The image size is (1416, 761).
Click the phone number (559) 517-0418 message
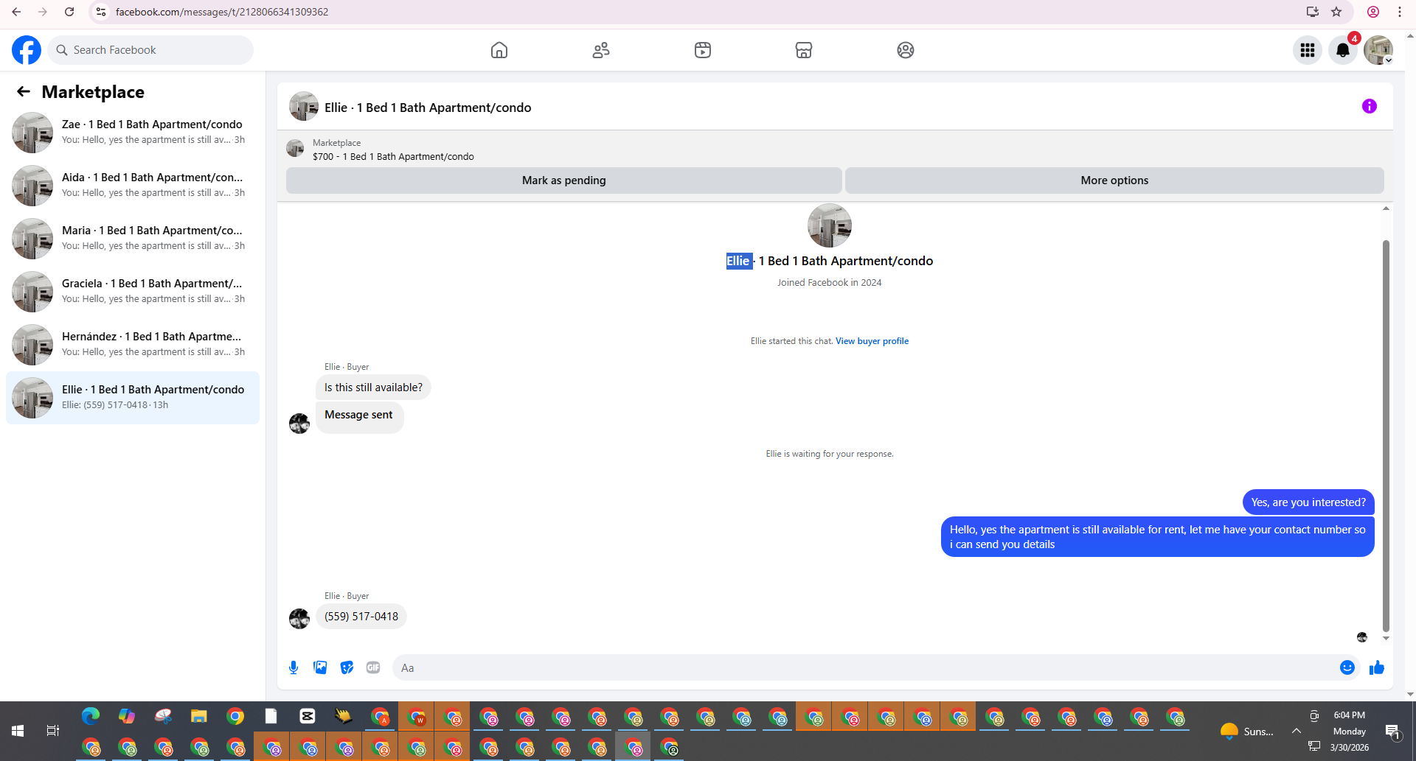click(x=361, y=617)
